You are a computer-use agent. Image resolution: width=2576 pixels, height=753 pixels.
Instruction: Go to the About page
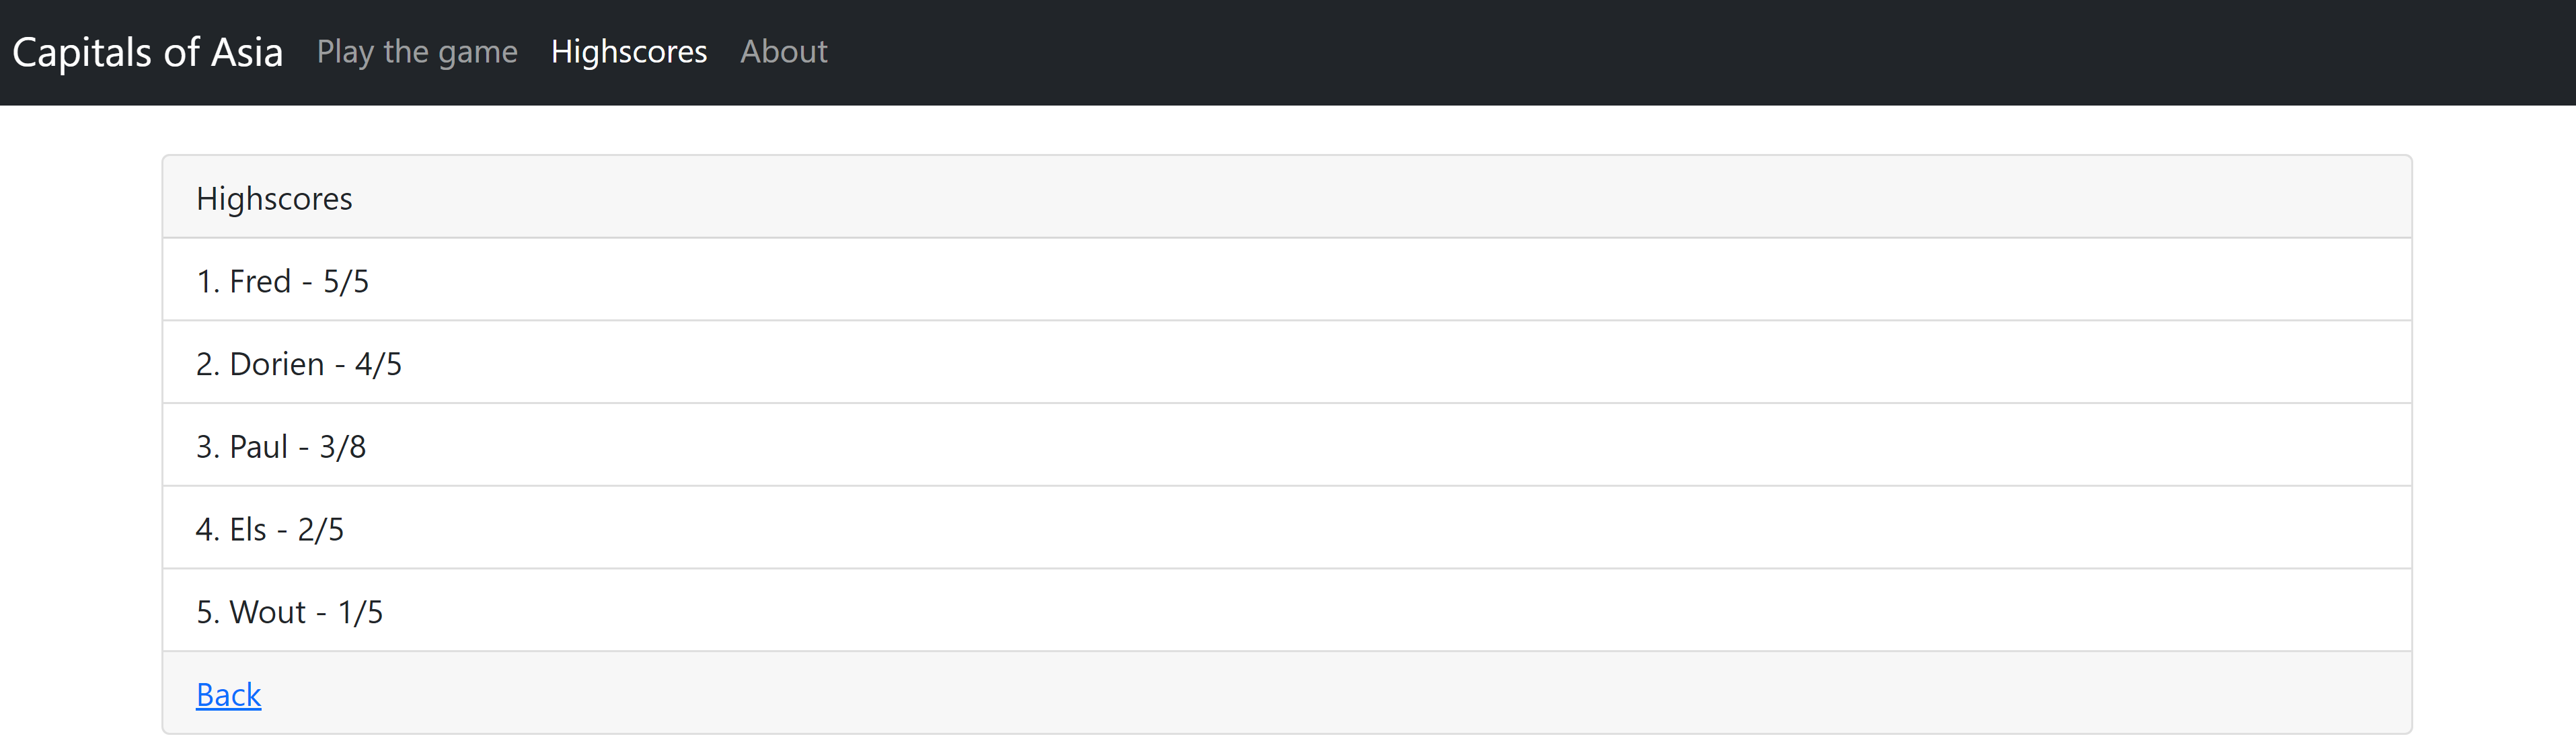[783, 52]
